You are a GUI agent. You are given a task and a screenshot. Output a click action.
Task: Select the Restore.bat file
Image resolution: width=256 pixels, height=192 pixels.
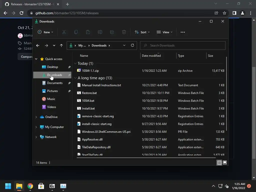pos(150,93)
